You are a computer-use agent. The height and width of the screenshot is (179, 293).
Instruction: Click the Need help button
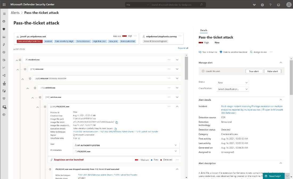click(273, 176)
